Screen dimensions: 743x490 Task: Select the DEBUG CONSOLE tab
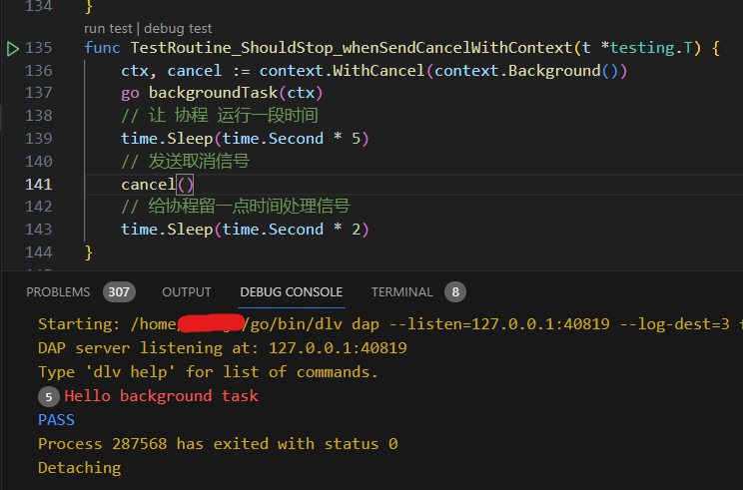click(292, 292)
